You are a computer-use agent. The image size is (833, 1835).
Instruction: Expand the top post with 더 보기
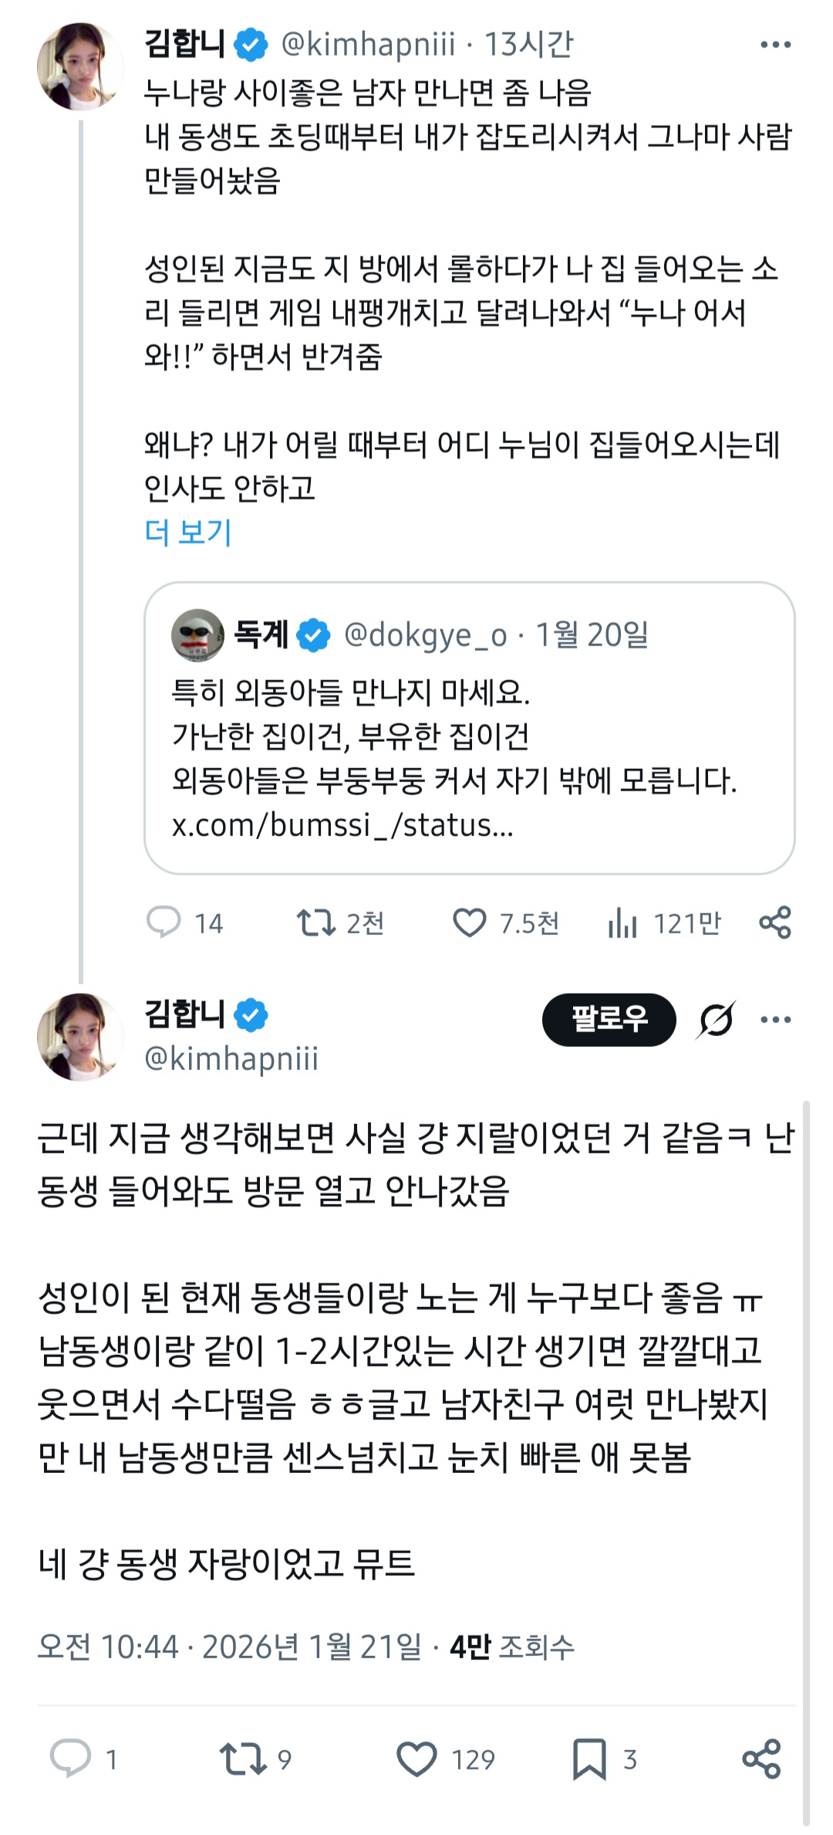coord(188,531)
